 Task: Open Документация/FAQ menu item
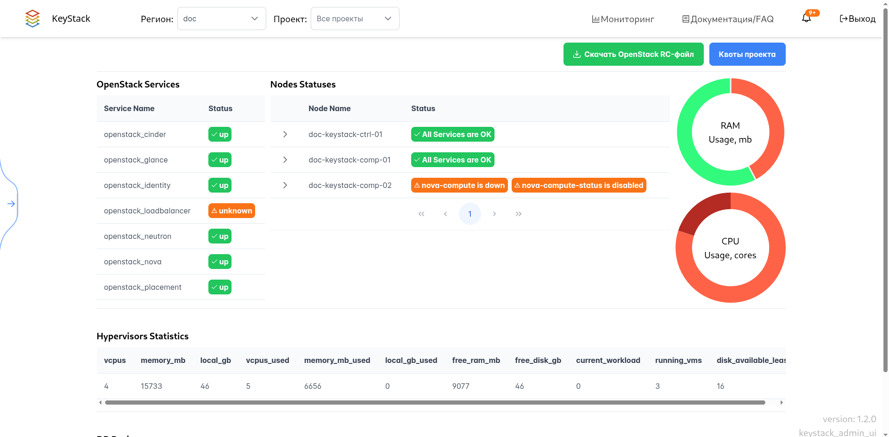727,19
